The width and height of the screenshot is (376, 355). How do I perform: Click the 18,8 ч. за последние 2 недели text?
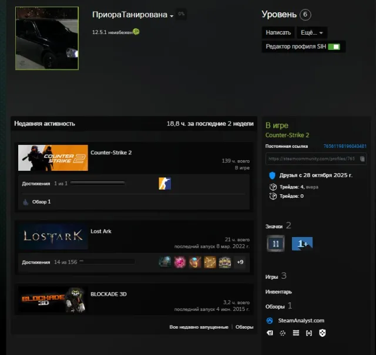coord(210,124)
